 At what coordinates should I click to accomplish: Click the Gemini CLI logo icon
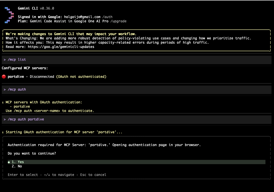[9, 15]
